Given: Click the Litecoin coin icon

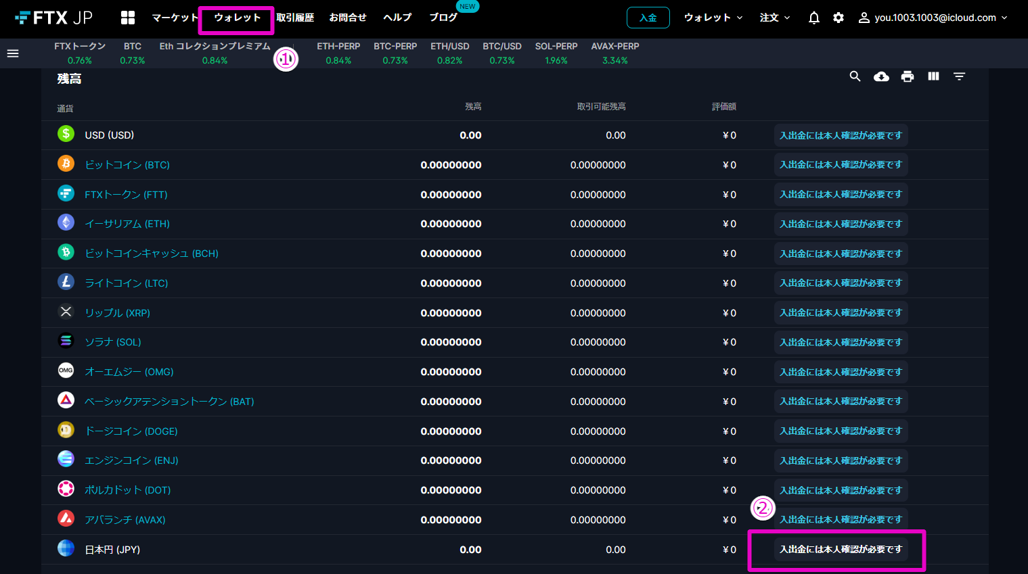Looking at the screenshot, I should (x=66, y=282).
